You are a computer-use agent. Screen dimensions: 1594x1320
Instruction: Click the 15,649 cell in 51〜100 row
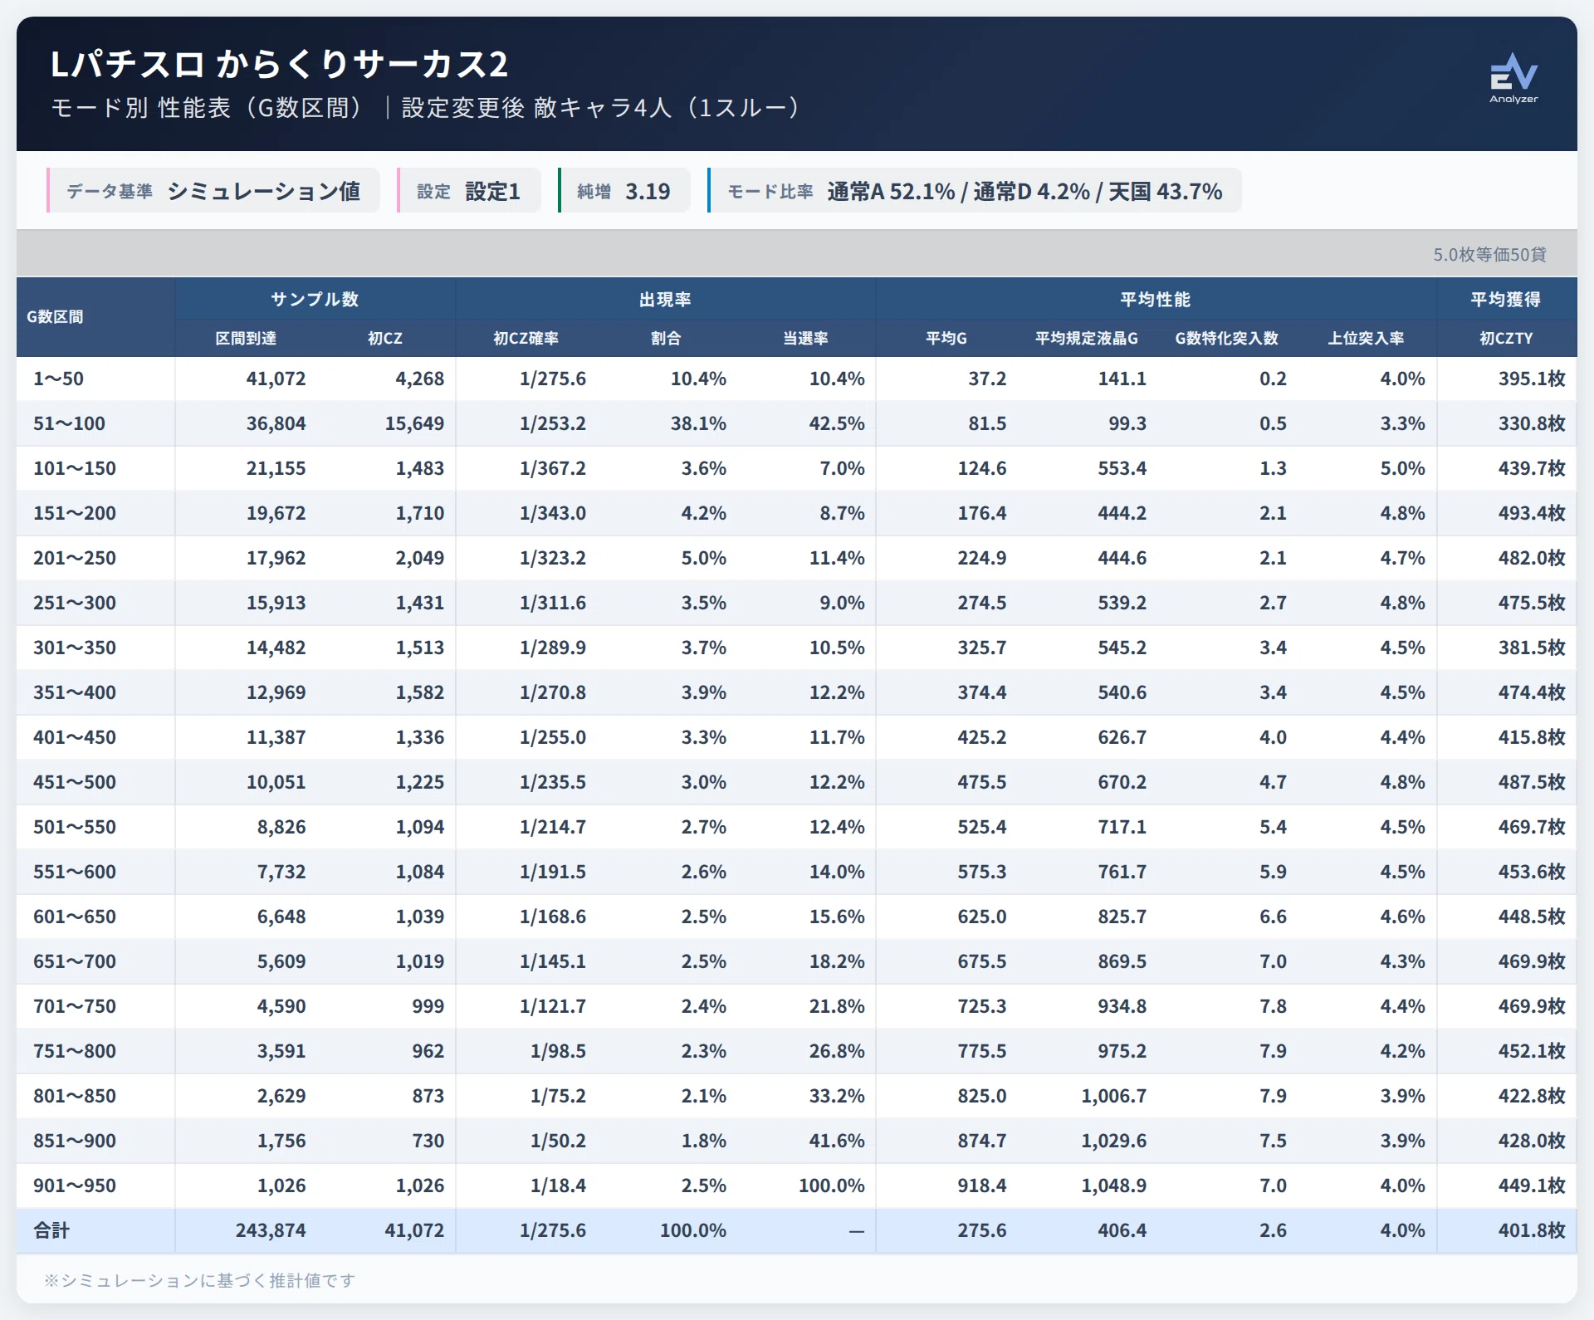coord(414,423)
